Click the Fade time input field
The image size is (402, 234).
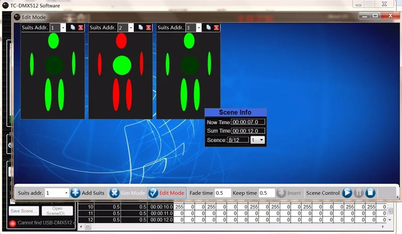[x=222, y=193]
